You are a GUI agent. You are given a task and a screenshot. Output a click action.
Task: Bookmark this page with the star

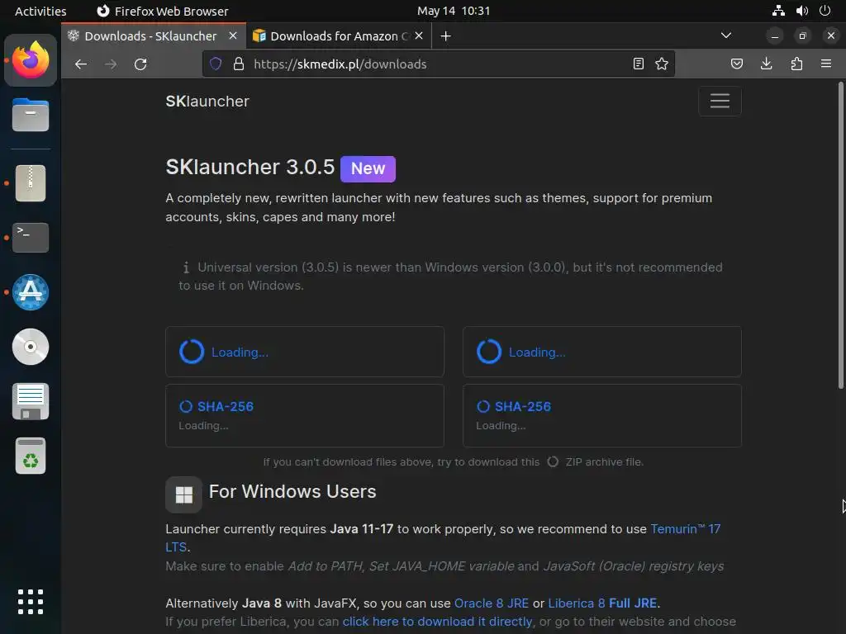pos(662,64)
